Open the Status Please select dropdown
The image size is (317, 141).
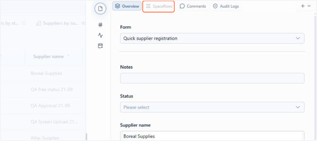[x=212, y=107]
